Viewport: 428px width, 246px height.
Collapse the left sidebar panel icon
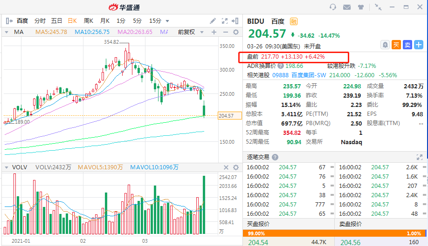[9, 20]
